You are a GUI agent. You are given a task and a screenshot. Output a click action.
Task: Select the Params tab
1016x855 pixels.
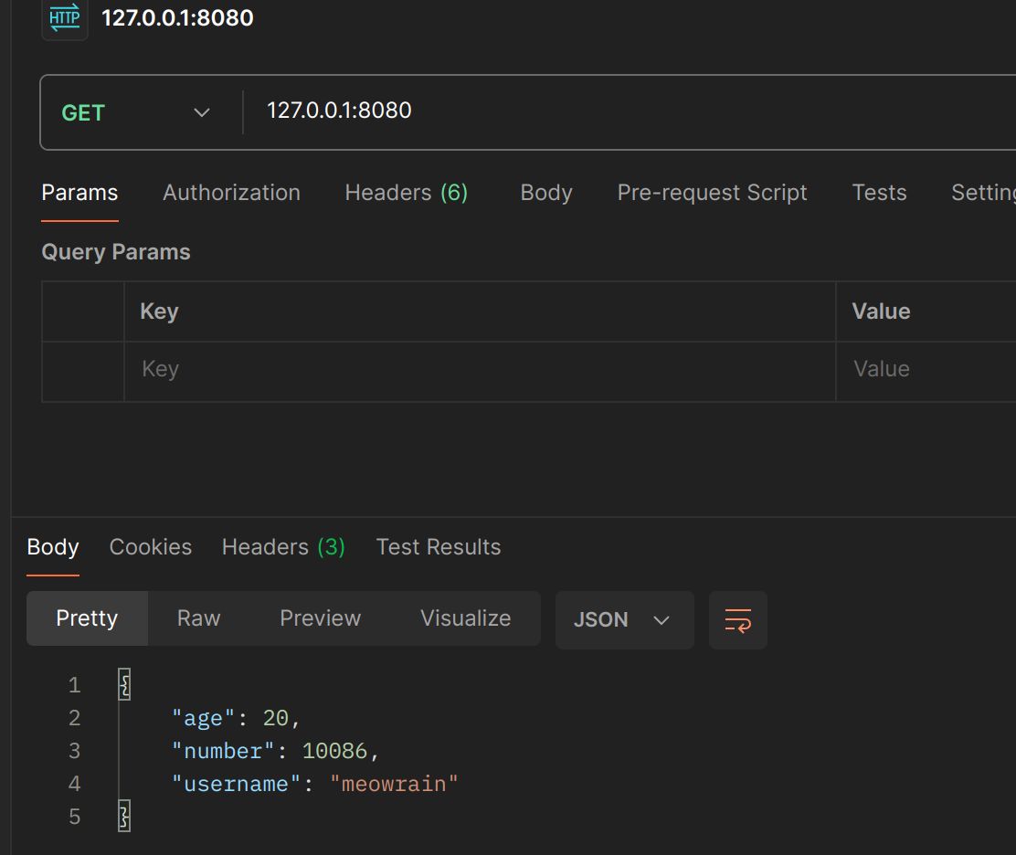pos(79,193)
